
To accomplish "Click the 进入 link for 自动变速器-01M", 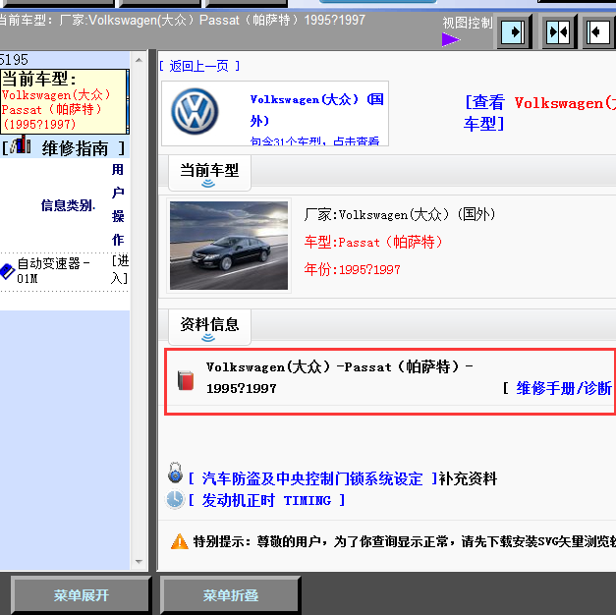I will [120, 269].
